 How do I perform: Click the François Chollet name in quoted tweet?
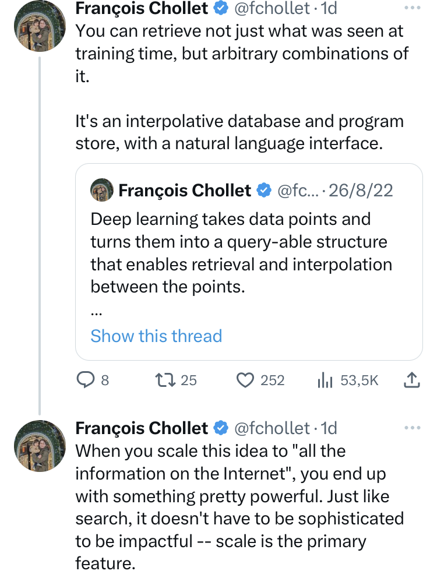coord(185,191)
